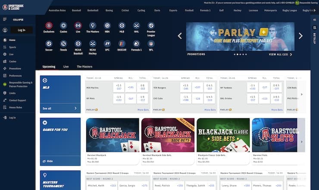Open the Exclusives category icon
Image resolution: width=319 pixels, height=190 pixels.
tap(49, 25)
